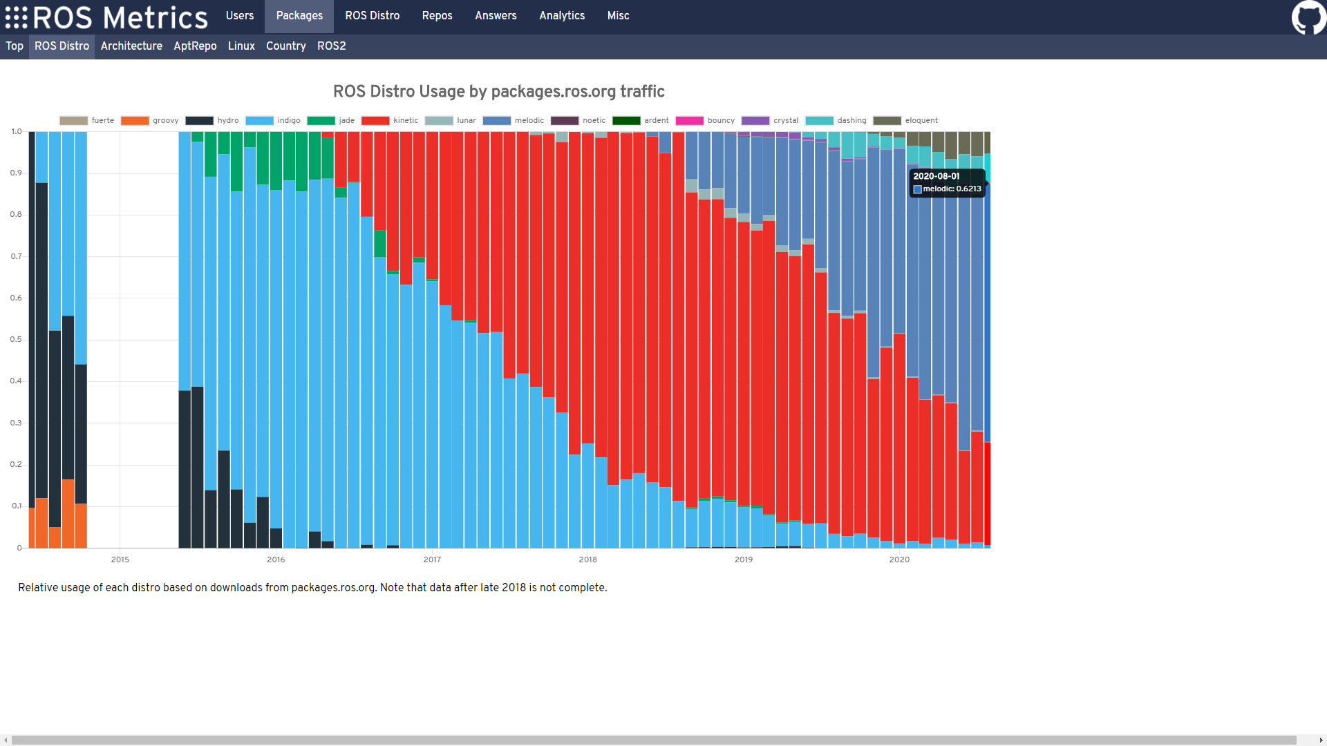This screenshot has width=1327, height=746.
Task: Click the horizontal scrollbar at bottom
Action: click(653, 740)
